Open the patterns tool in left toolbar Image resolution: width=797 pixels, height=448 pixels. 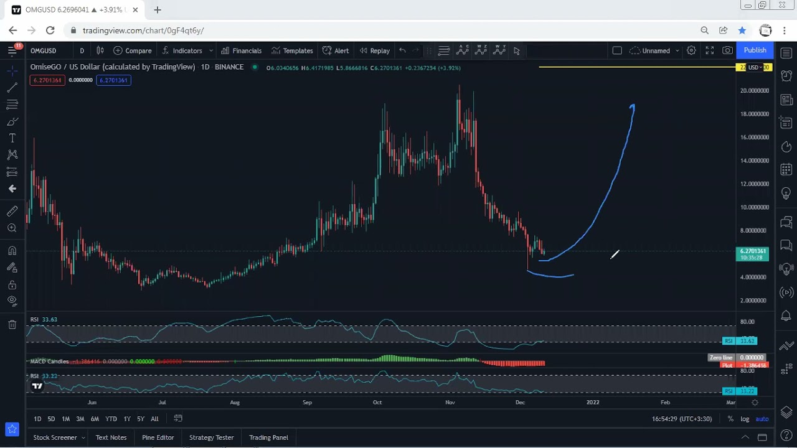click(12, 155)
